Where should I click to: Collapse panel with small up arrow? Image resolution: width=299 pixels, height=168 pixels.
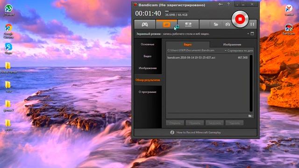point(248,34)
